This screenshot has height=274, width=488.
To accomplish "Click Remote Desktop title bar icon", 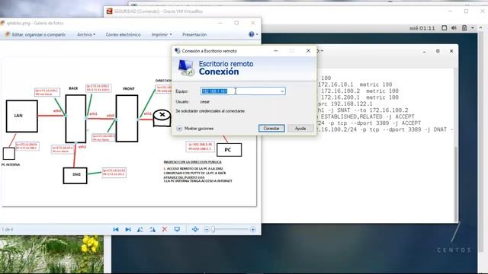I will [178, 51].
